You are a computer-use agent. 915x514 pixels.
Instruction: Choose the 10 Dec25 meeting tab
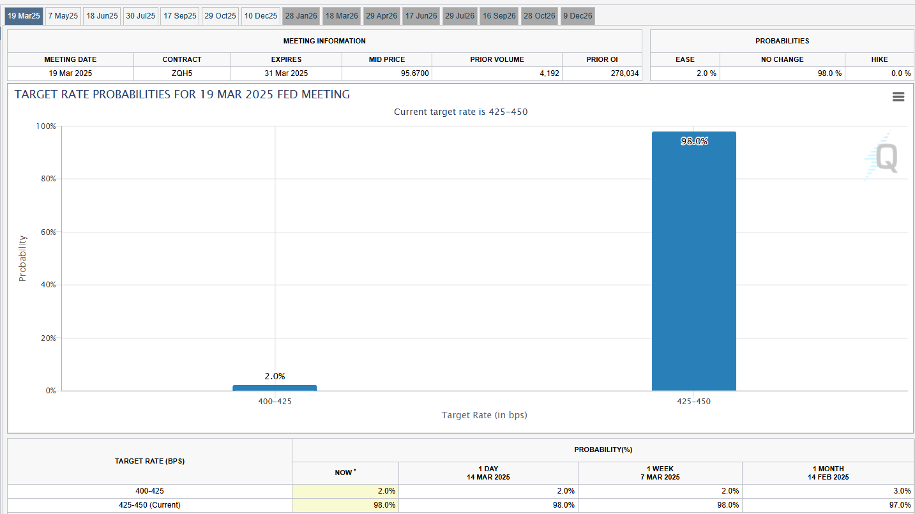tap(261, 16)
